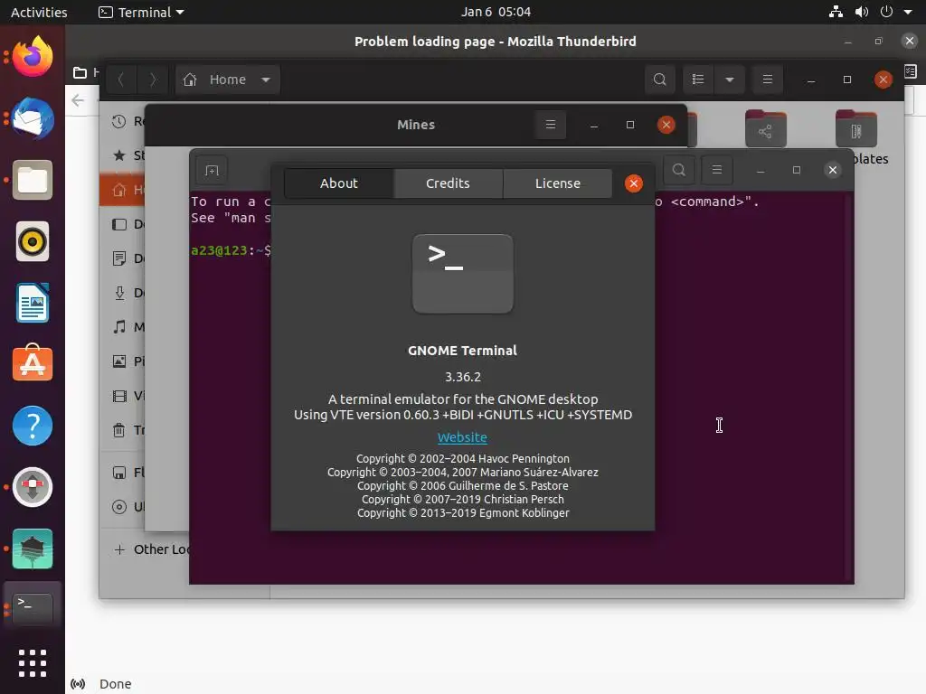Open the Activities overview
Screen dimensions: 926x694
point(39,12)
